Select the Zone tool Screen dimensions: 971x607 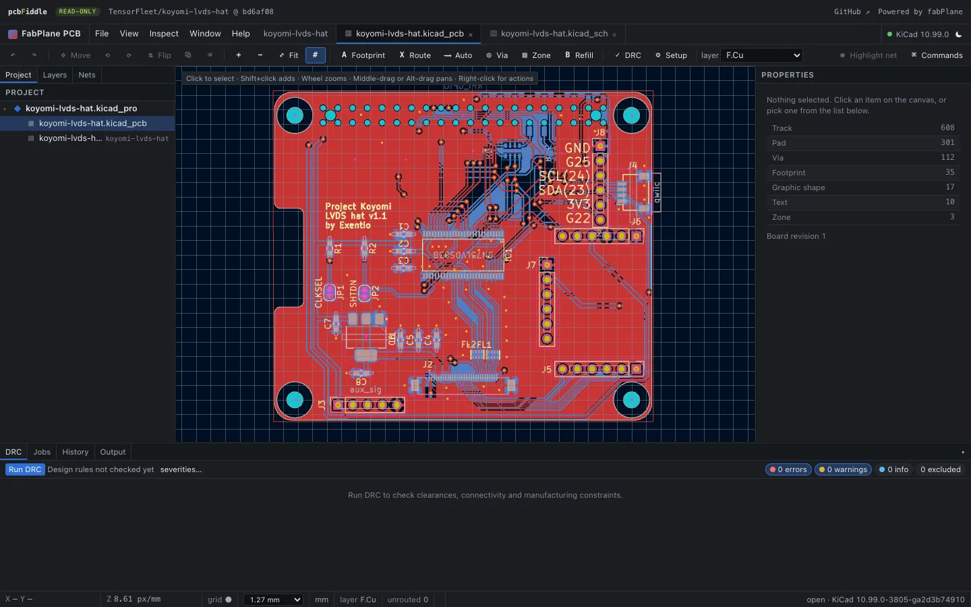tap(536, 55)
